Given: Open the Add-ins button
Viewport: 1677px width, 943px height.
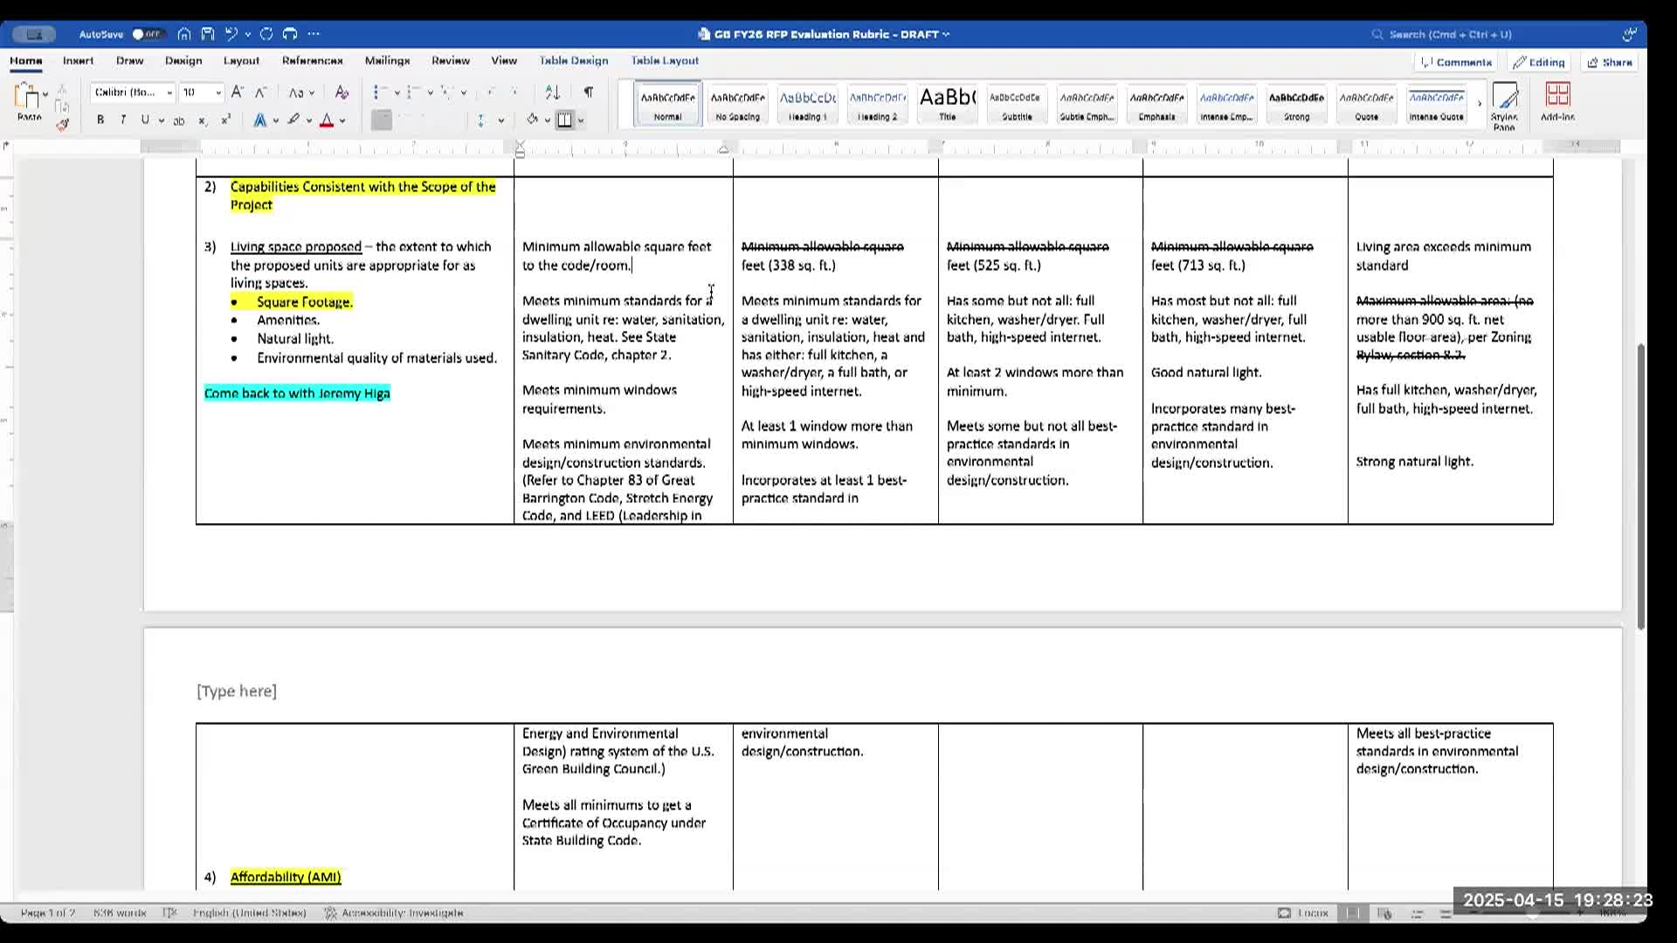Looking at the screenshot, I should pyautogui.click(x=1557, y=102).
